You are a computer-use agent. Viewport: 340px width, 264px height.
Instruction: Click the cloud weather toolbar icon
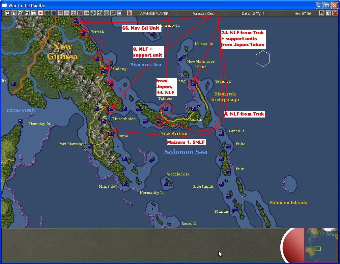(x=120, y=13)
